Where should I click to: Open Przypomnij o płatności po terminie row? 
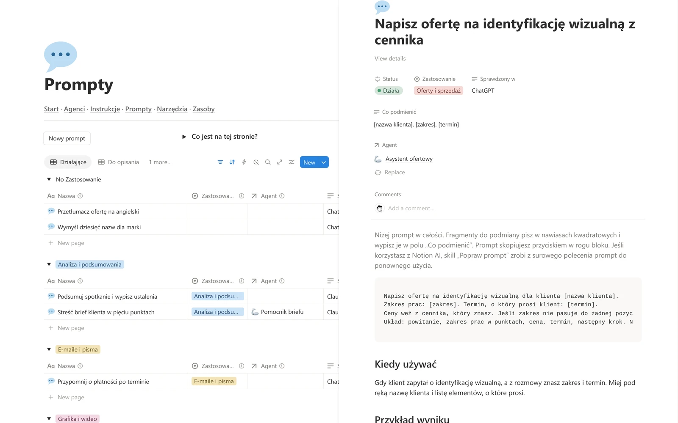click(103, 382)
